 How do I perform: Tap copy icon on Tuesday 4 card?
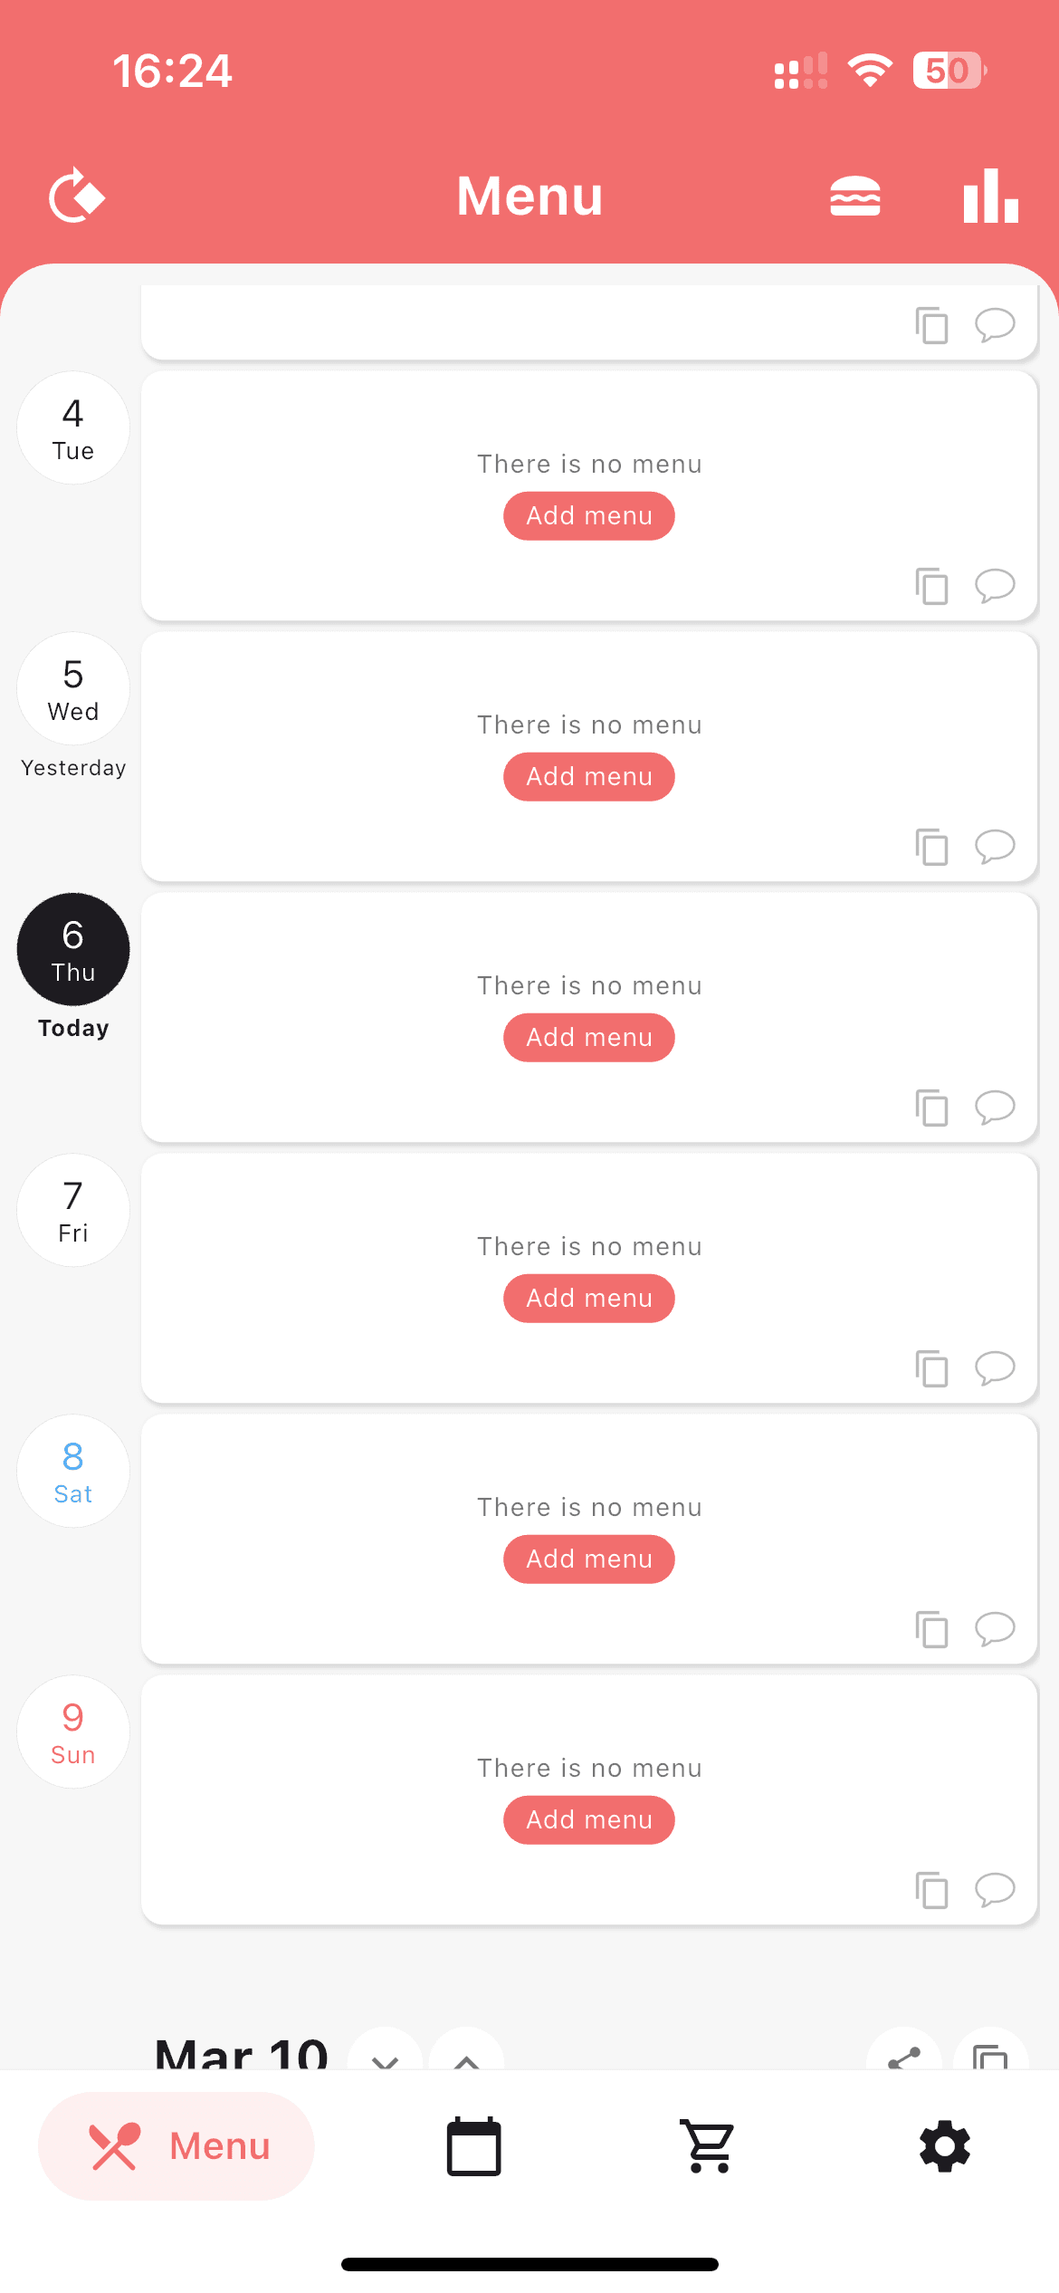click(x=931, y=586)
